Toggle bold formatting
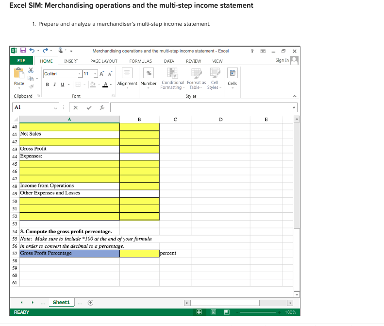The width and height of the screenshot is (384, 326). pos(48,85)
